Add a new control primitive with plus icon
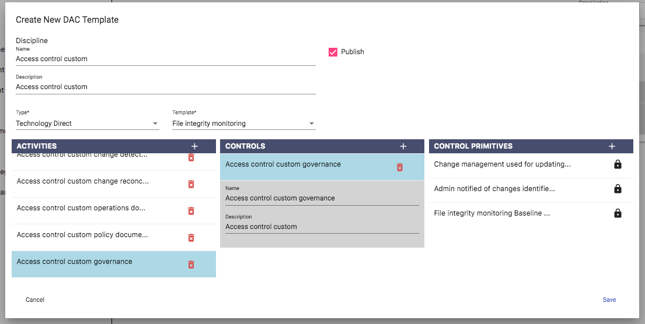The image size is (645, 324). 612,146
